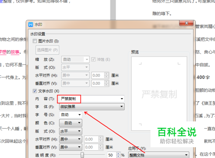The image size is (215, 158).
Task: Click the 透明度 slider handle
Action: point(82,155)
